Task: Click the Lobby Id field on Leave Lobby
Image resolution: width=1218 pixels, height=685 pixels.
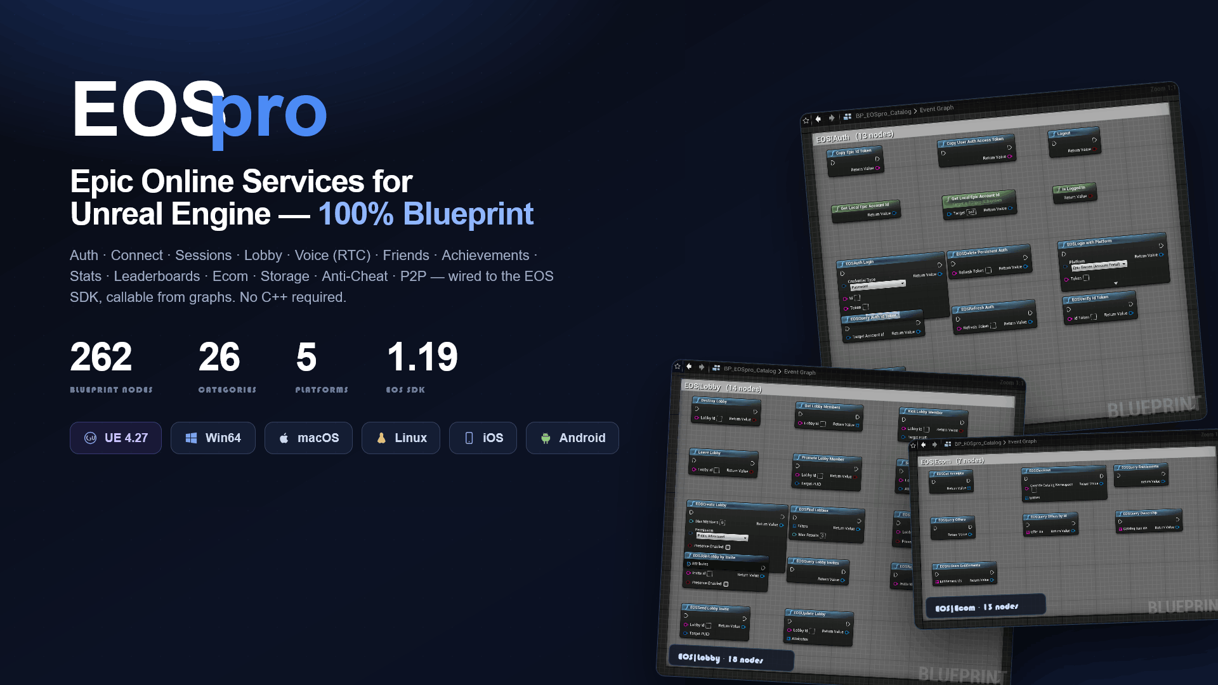Action: coord(716,471)
